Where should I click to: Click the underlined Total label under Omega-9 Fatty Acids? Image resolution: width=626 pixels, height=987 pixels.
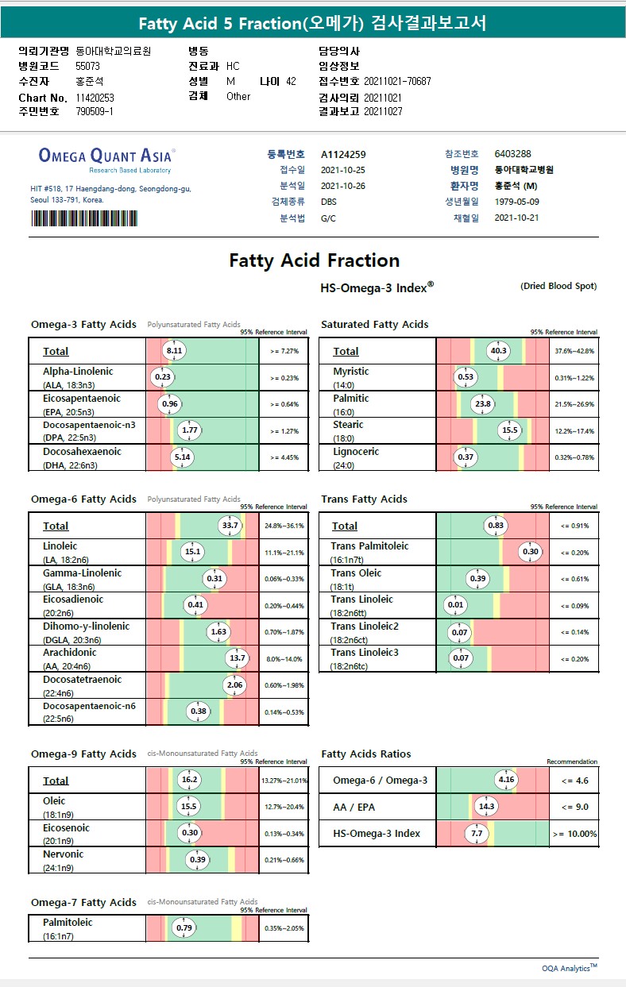pos(56,781)
